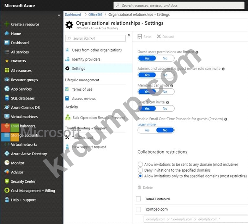
Task: Set Guests can invite to No
Action: point(165,108)
